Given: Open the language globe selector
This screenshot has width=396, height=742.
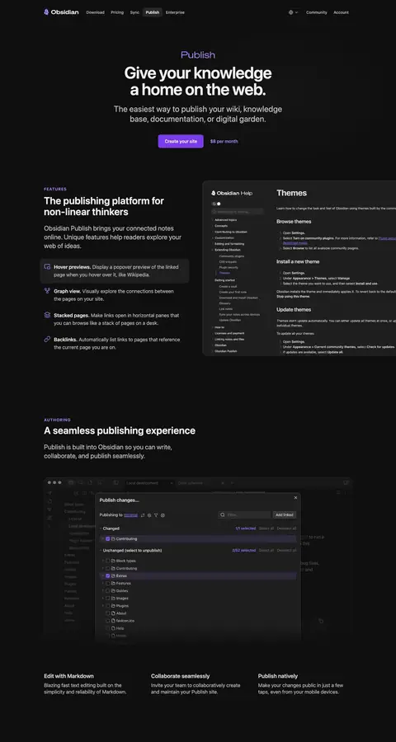Looking at the screenshot, I should tap(293, 12).
